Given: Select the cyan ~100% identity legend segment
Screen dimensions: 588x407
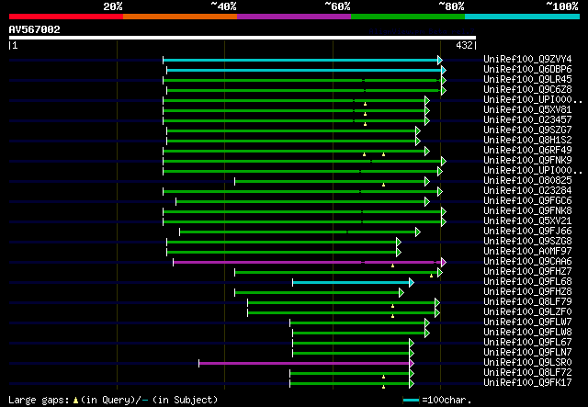Looking at the screenshot, I should [523, 17].
